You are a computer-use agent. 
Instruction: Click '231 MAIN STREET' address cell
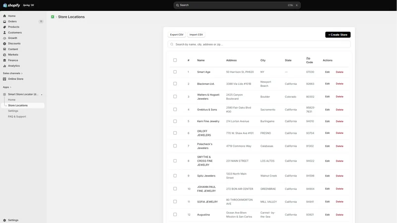point(237,161)
